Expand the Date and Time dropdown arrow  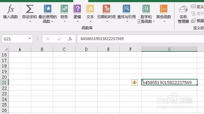[107, 22]
